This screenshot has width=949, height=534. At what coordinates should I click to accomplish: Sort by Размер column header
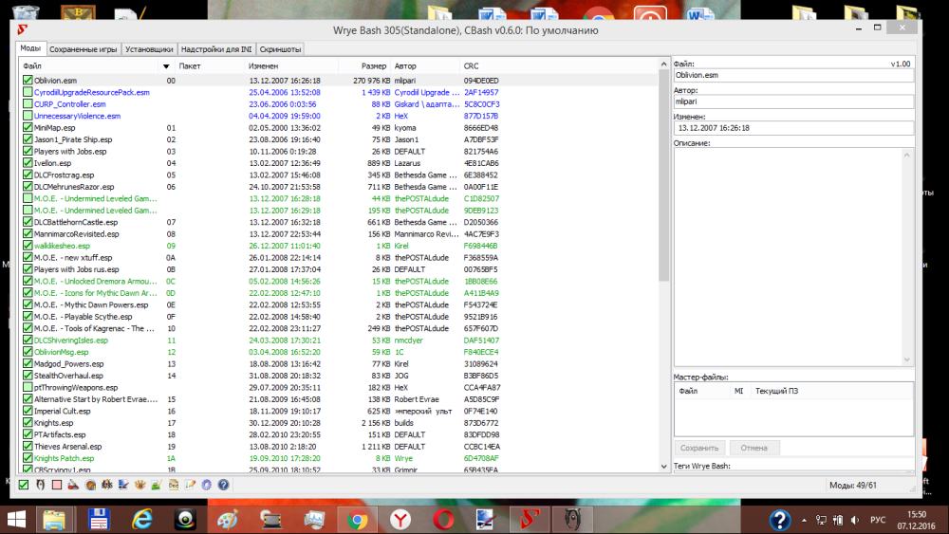(x=364, y=65)
